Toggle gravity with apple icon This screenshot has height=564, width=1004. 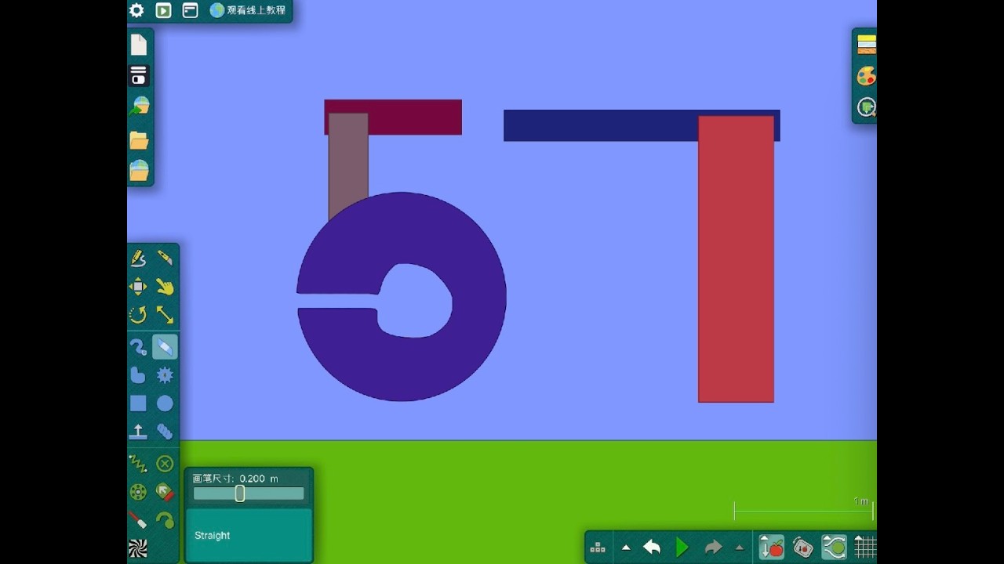[772, 547]
